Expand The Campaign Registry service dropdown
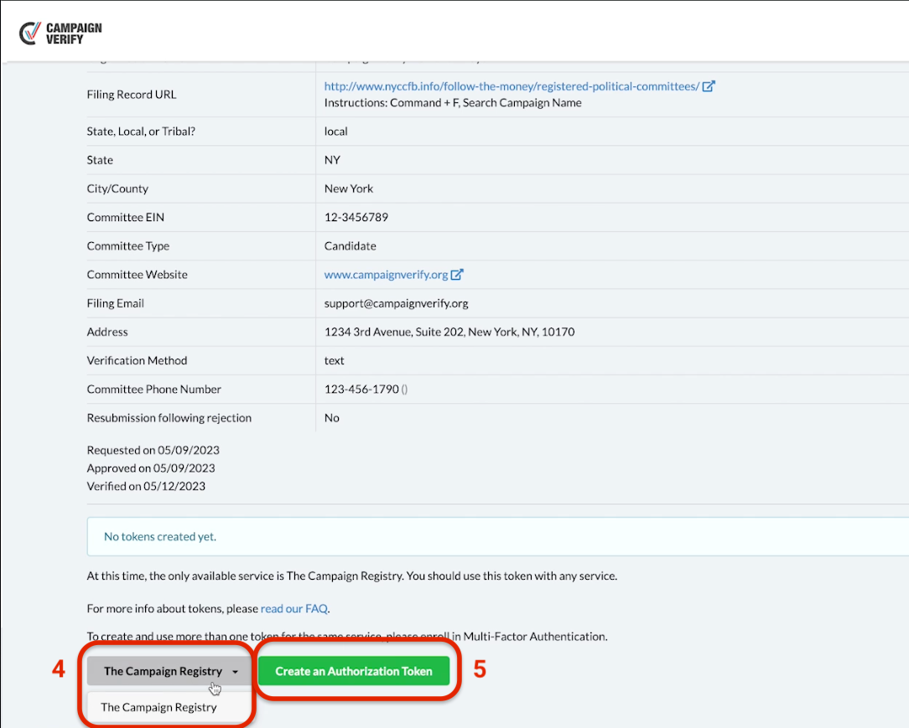This screenshot has height=728, width=909. click(170, 671)
